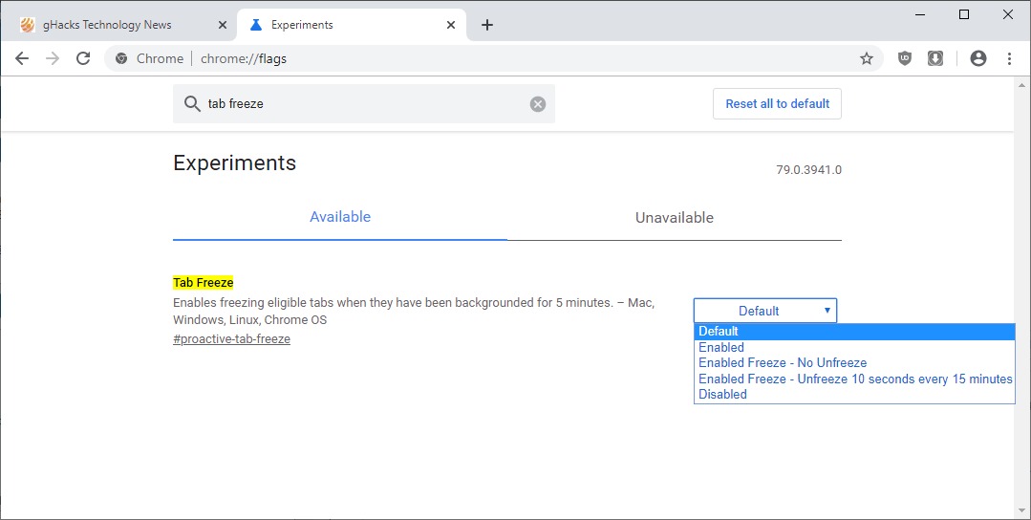Click the browser back arrow
Image resolution: width=1031 pixels, height=520 pixels.
pyautogui.click(x=22, y=58)
